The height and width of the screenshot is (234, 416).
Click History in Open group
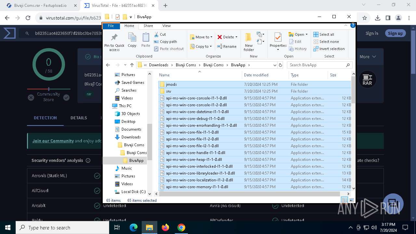297,49
